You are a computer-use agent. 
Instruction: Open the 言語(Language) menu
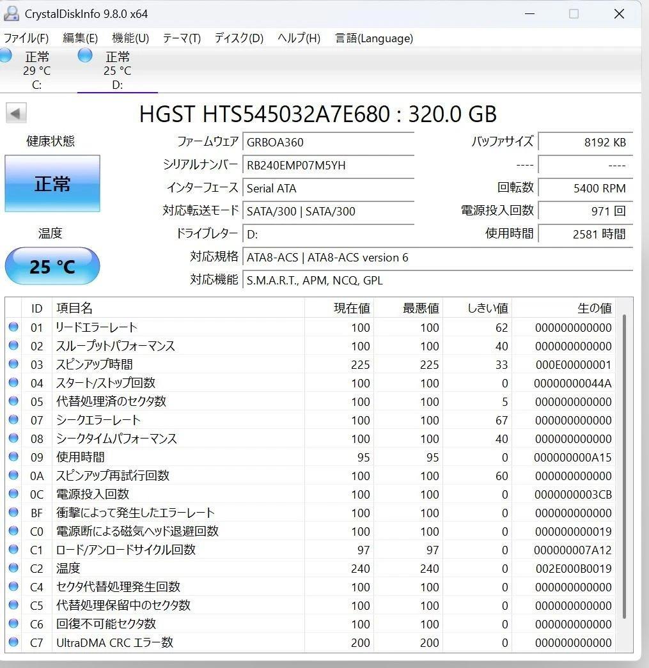[x=373, y=38]
